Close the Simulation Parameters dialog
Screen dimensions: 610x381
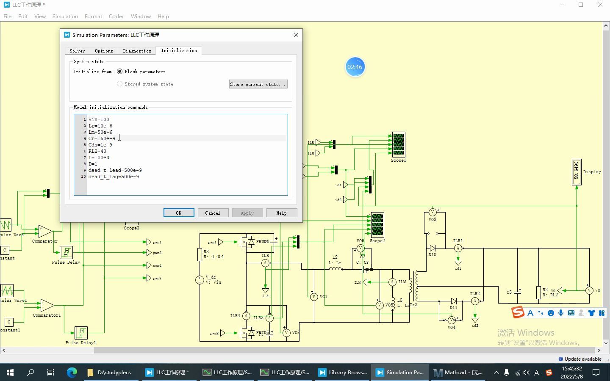tap(296, 35)
